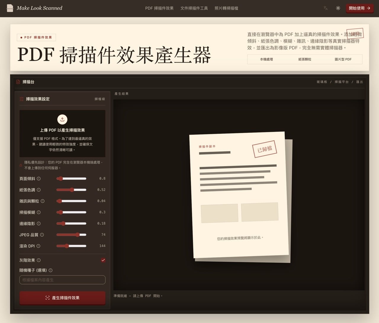Open the 照片轉掃描檔 nav item
The width and height of the screenshot is (379, 323).
click(x=226, y=8)
